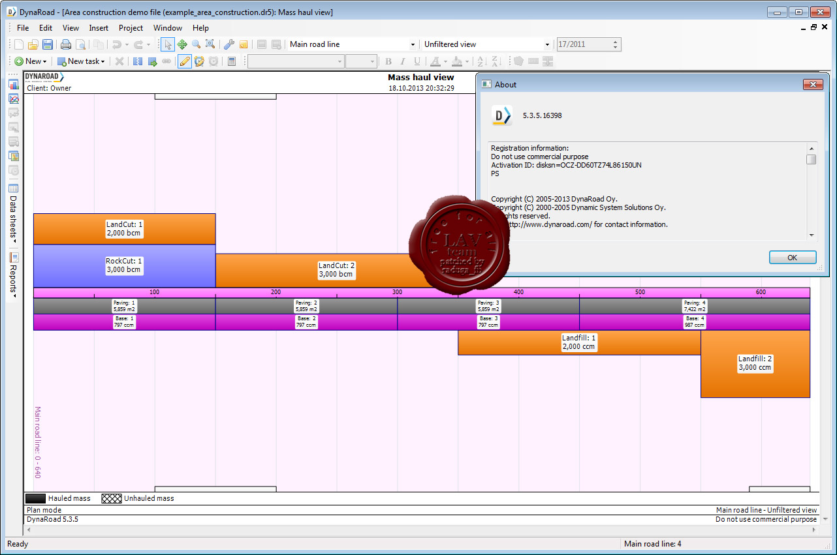Create a new file with the blank page icon
The image size is (837, 555).
19,44
